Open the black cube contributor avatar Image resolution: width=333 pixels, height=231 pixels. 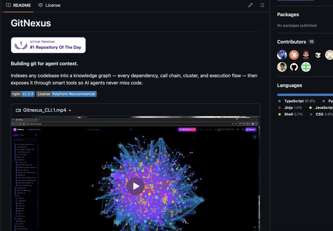click(318, 55)
